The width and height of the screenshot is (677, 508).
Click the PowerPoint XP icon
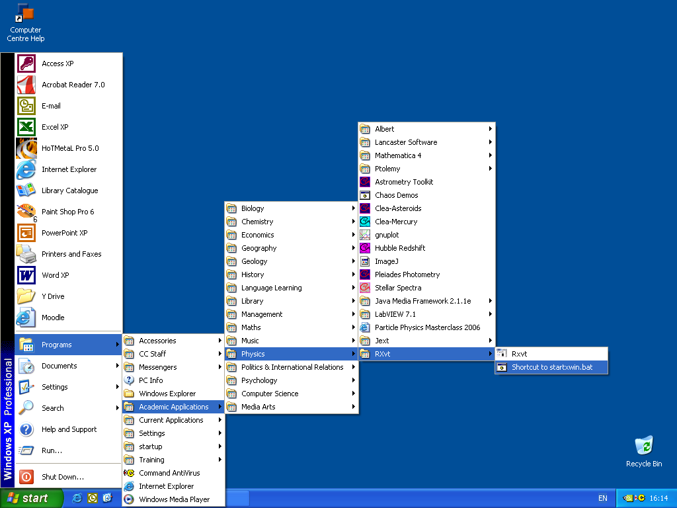(26, 233)
